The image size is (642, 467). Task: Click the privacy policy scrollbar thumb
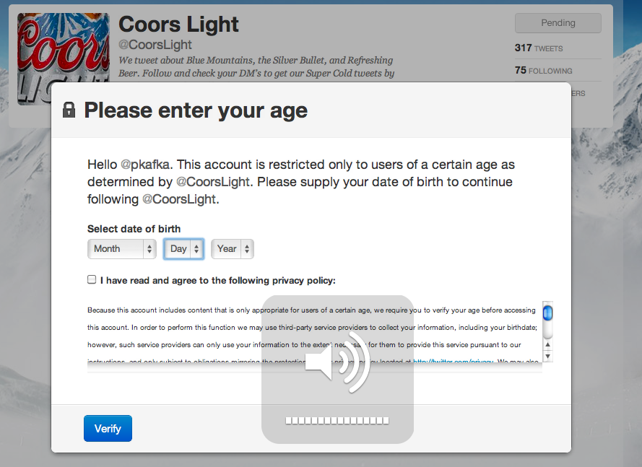pyautogui.click(x=547, y=313)
